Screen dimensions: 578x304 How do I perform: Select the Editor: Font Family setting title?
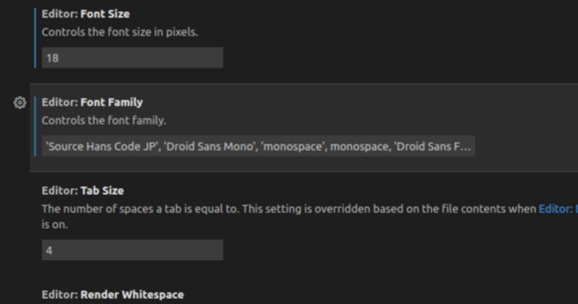[x=92, y=103]
